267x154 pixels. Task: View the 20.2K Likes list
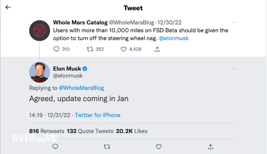132,131
